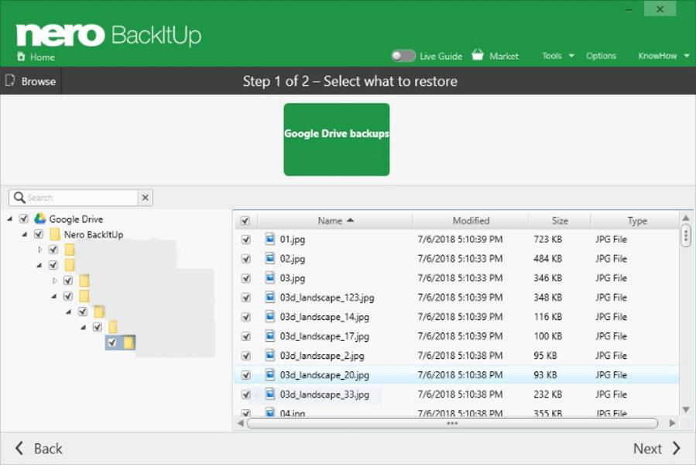
Task: Click the Next arrow chevron icon
Action: pyautogui.click(x=676, y=448)
